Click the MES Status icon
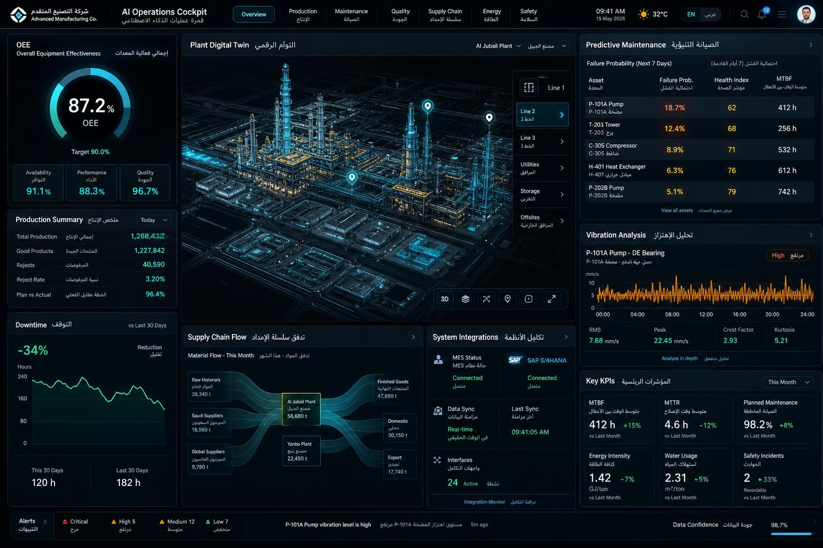 438,360
